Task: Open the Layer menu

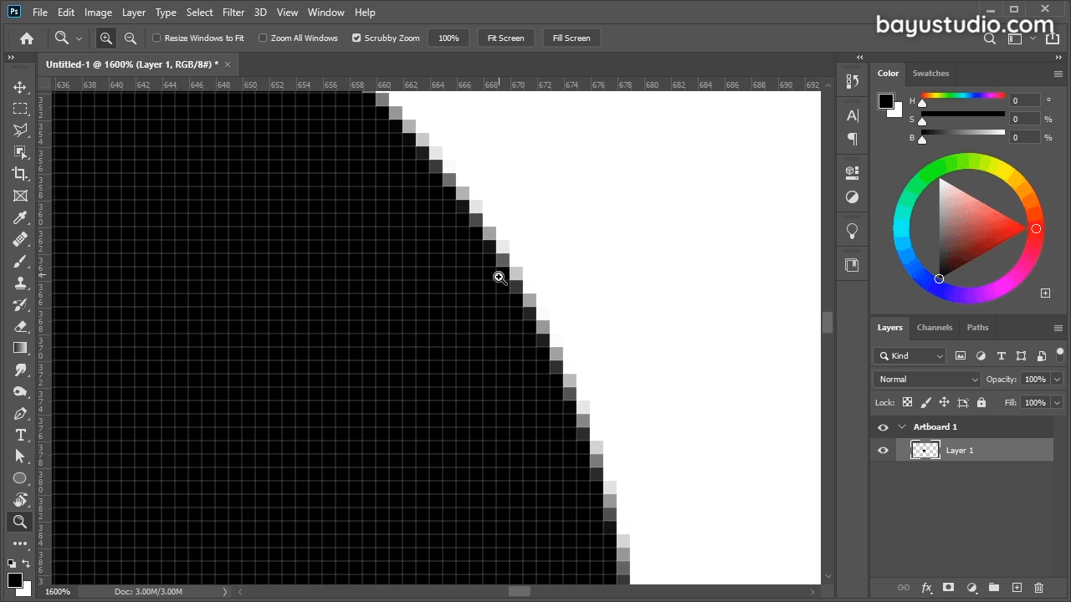Action: pyautogui.click(x=133, y=13)
